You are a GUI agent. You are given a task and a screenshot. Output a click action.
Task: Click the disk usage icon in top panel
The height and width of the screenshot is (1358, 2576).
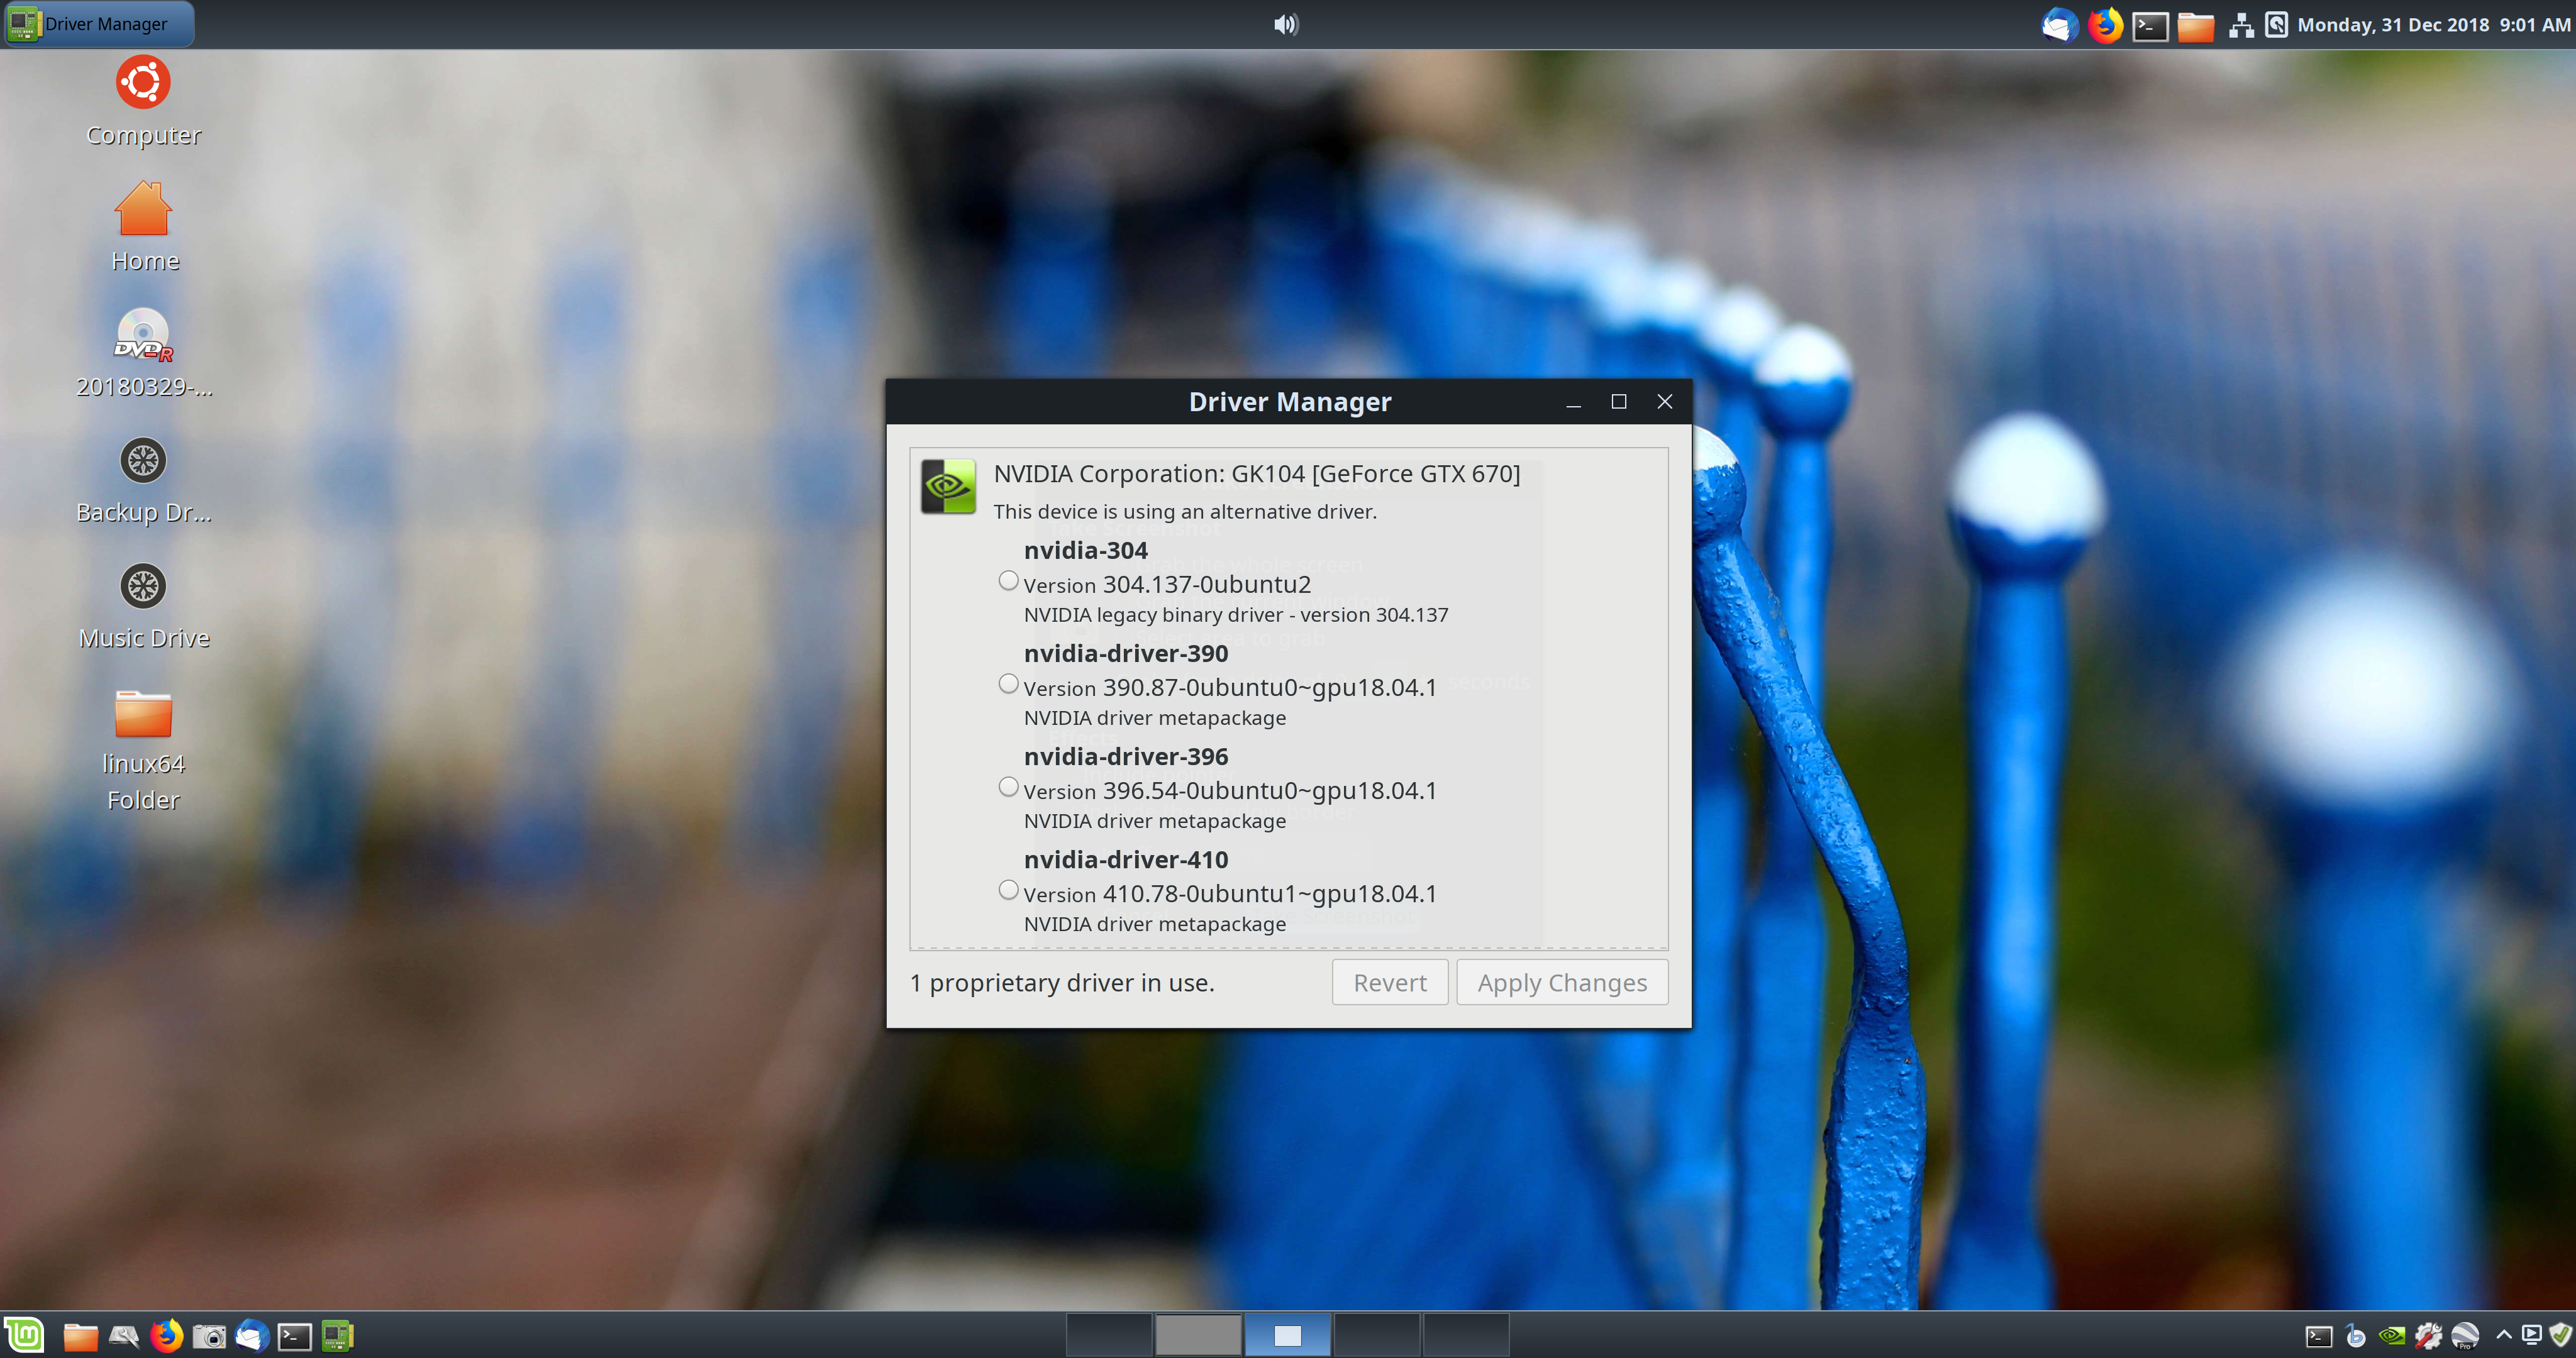pyautogui.click(x=2276, y=25)
